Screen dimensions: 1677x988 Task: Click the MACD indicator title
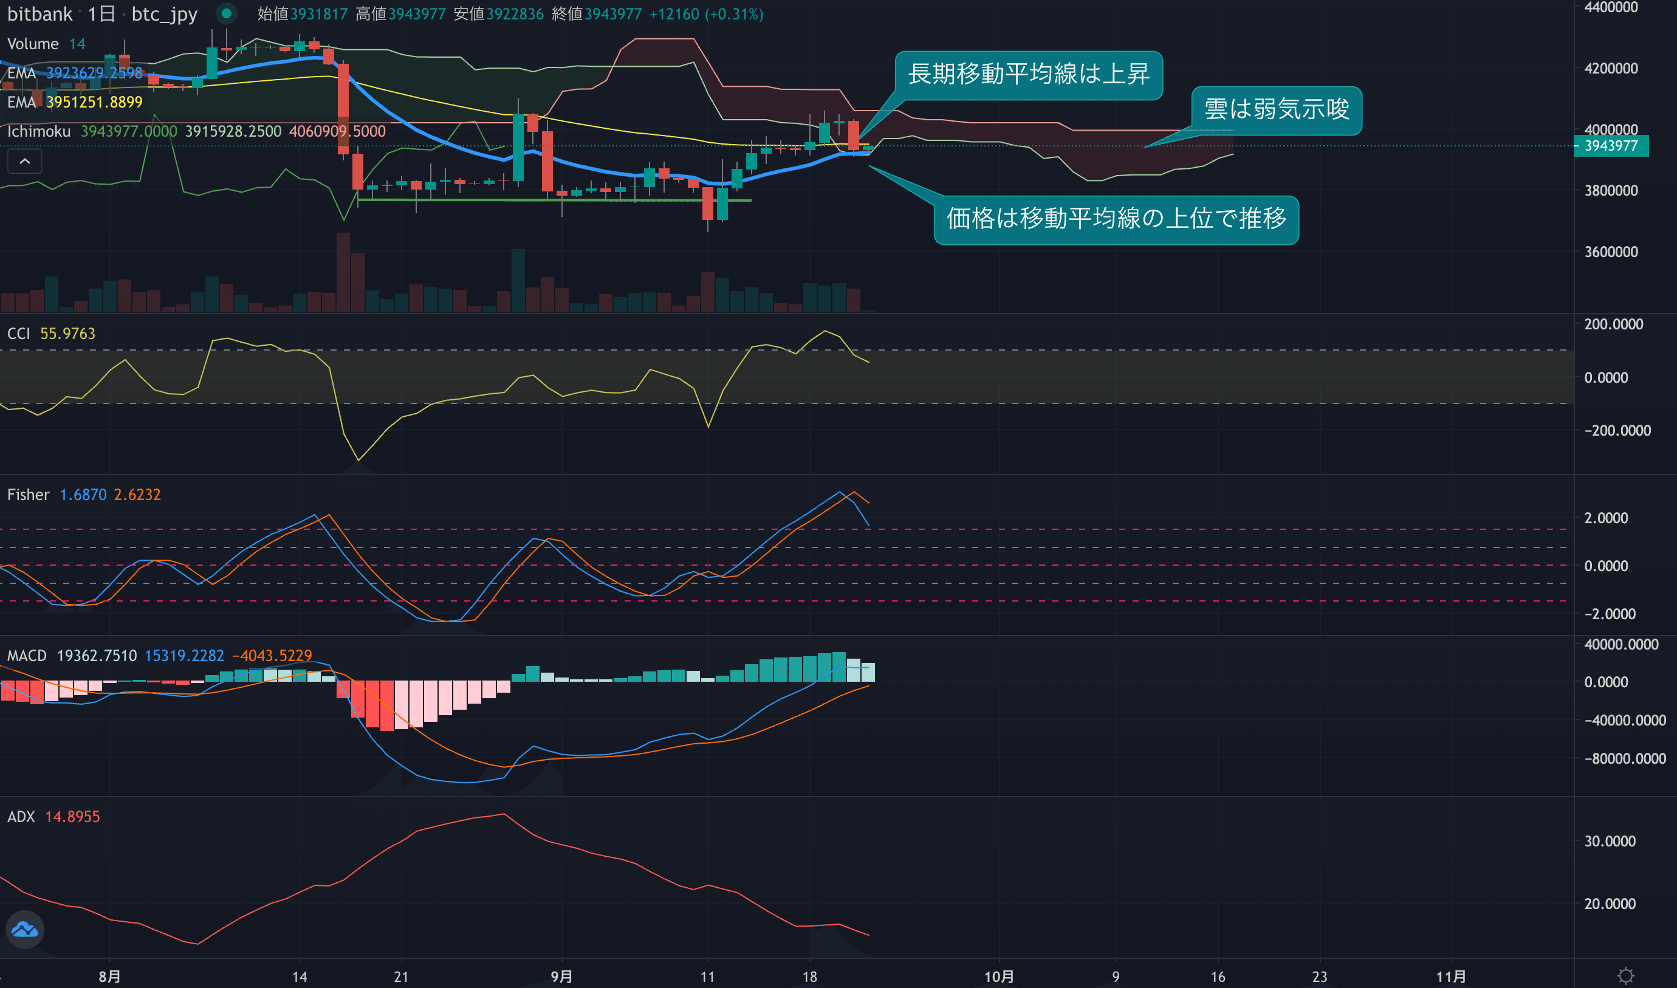click(x=27, y=656)
